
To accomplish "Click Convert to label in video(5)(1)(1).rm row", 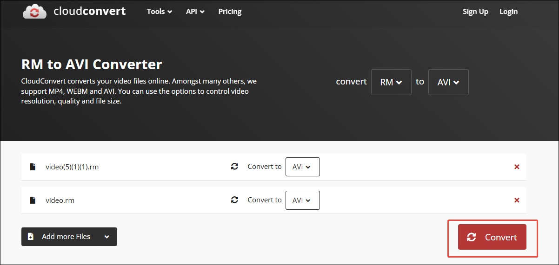I will (265, 167).
